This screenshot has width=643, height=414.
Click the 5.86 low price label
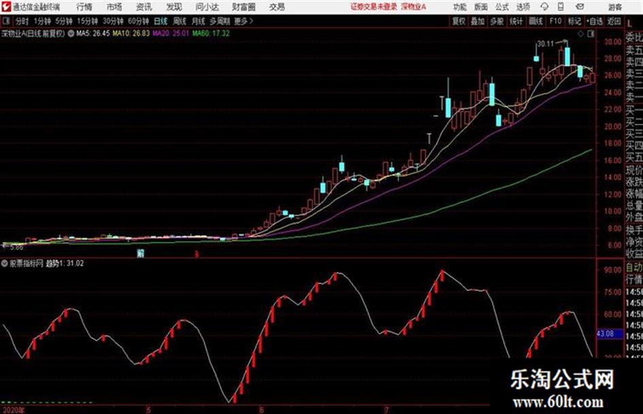[x=17, y=247]
